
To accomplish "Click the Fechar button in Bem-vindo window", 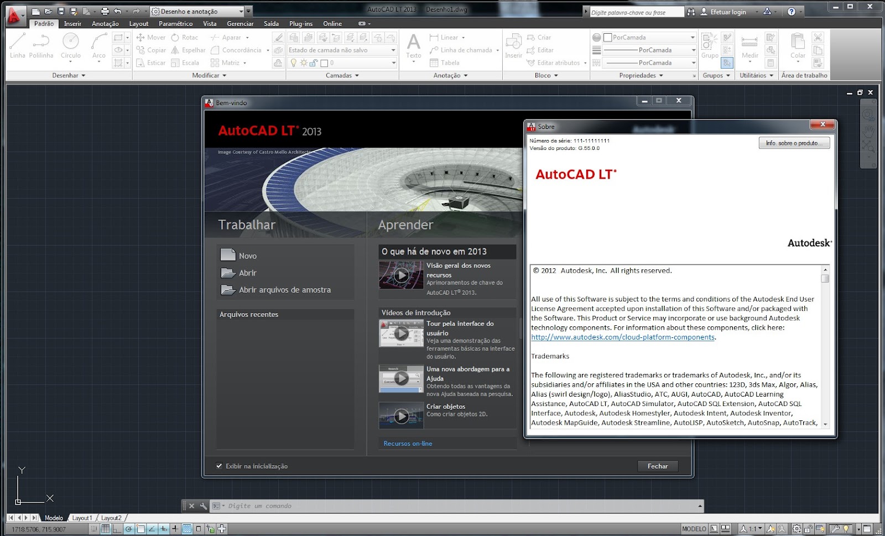I will tap(658, 466).
